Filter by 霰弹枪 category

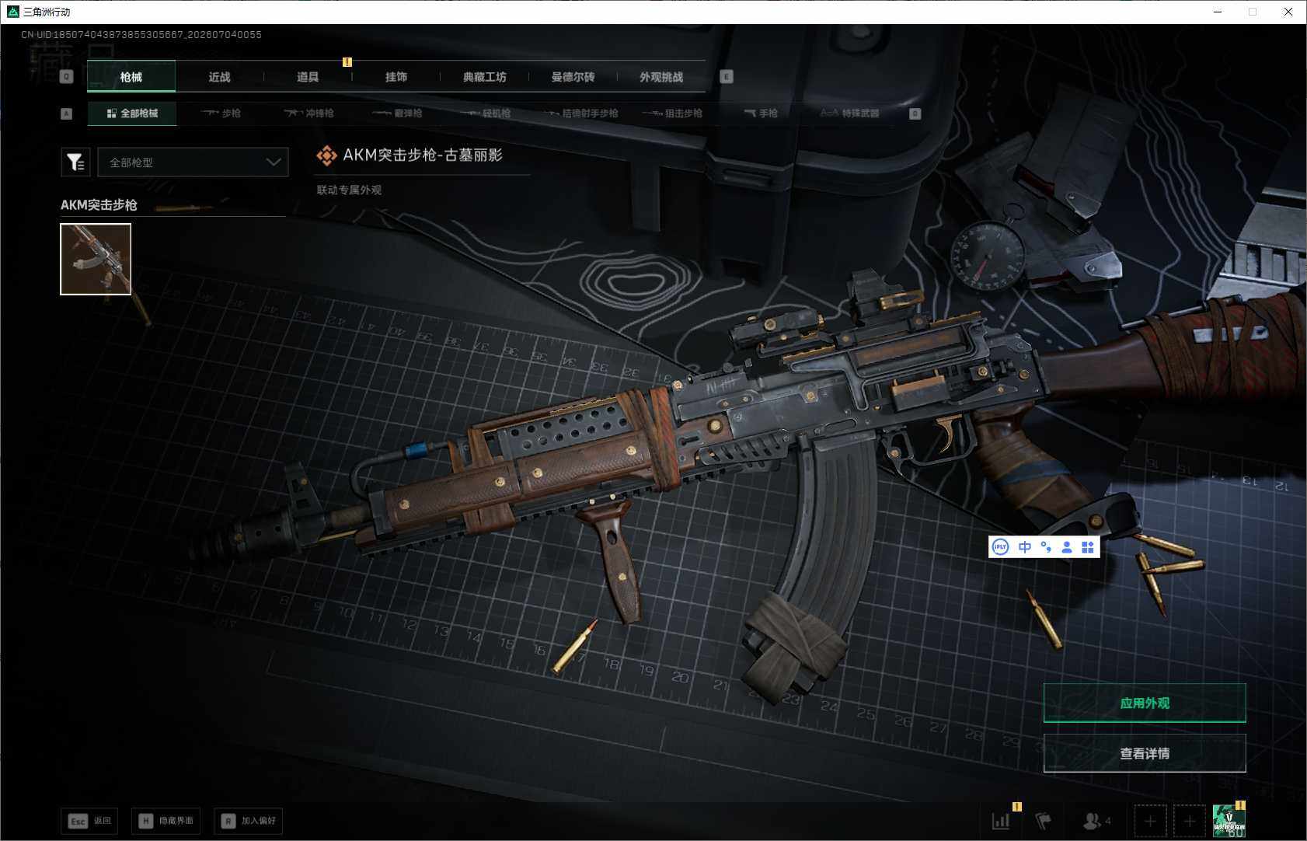(x=397, y=113)
